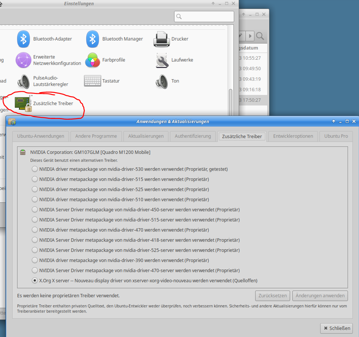Click the magnifier icon in Einstellungen search
Viewport: 359px width, 337px height.
click(x=179, y=17)
